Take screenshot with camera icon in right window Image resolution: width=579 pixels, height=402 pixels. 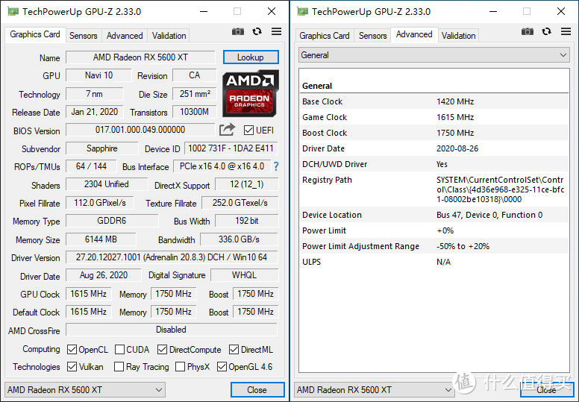[528, 32]
